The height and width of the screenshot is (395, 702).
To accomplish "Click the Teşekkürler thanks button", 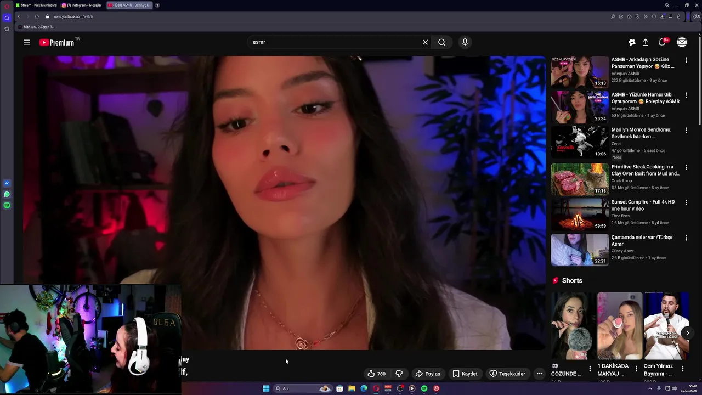I will tap(507, 374).
